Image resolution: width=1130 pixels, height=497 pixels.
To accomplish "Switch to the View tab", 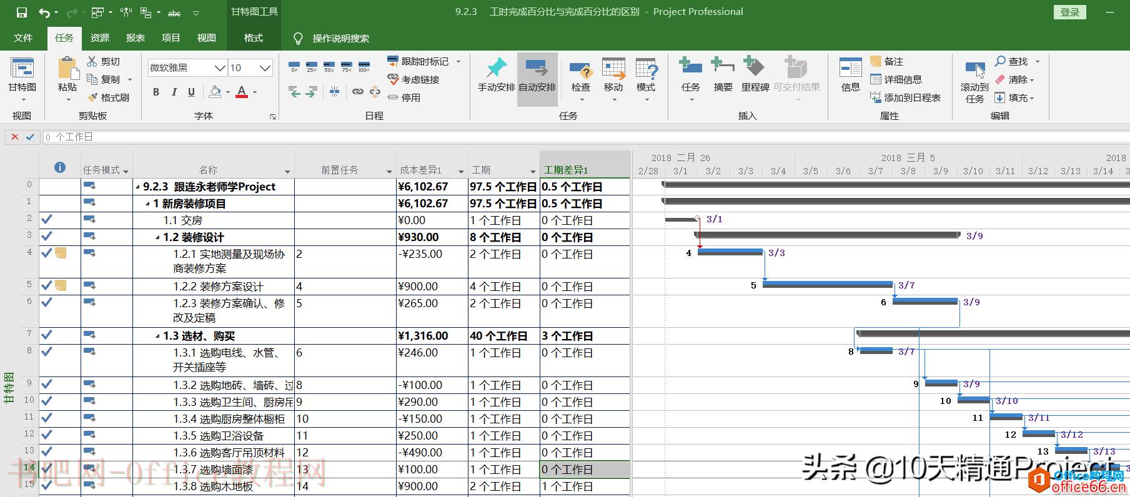I will point(207,38).
